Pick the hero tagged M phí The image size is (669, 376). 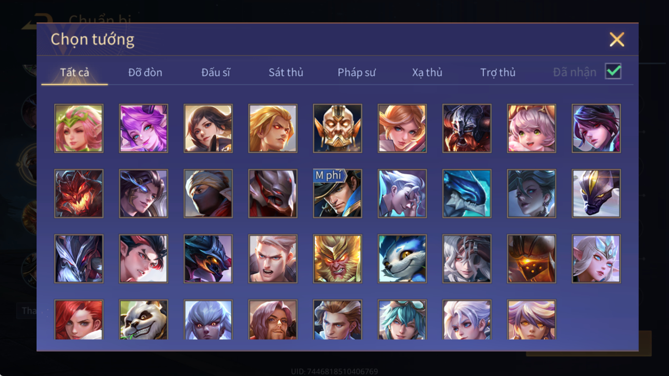click(337, 193)
